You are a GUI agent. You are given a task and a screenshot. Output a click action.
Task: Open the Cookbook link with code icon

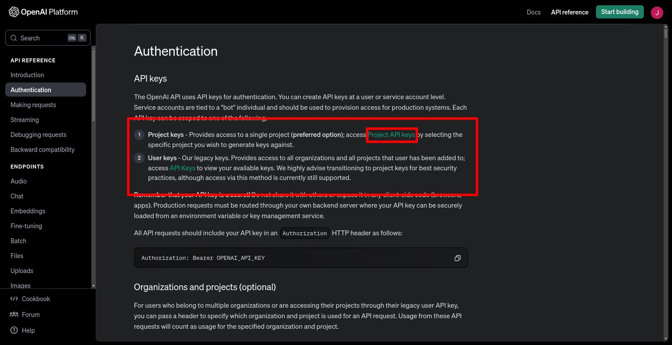(x=30, y=299)
